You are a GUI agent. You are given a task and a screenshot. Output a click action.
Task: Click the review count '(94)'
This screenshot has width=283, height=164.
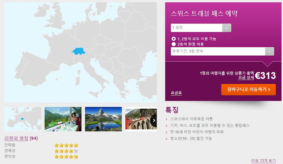coord(34,138)
